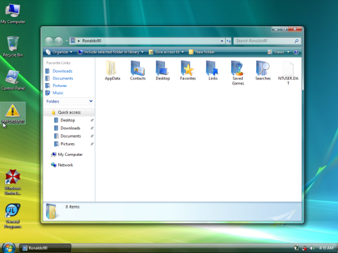Click the Recycle Bin desktop icon
338x253 pixels.
[13, 47]
